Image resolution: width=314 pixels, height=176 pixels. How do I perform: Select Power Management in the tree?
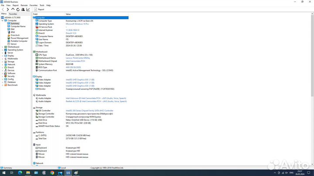click(20, 38)
